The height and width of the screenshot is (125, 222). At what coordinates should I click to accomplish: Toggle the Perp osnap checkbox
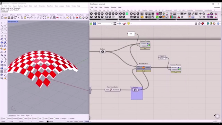click(33, 118)
